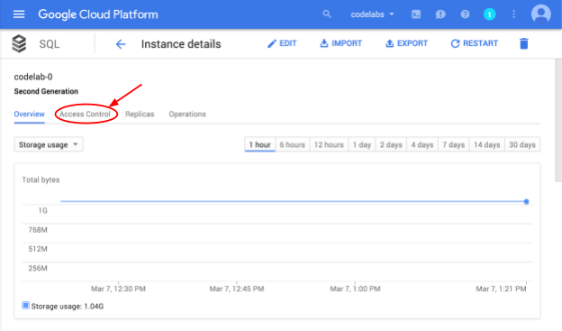Open the Replicas tab
Screen dimensions: 562x331
140,115
